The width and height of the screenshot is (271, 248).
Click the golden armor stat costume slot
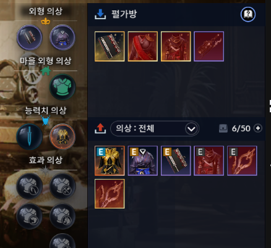(62, 136)
